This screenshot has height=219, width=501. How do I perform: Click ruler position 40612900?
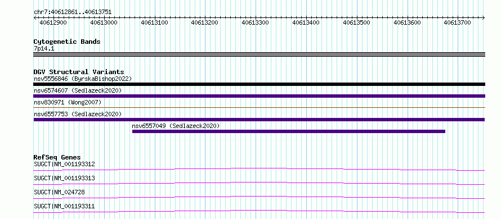pos(53,22)
